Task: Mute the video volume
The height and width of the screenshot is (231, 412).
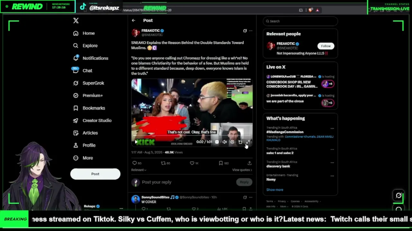Action: (x=225, y=142)
